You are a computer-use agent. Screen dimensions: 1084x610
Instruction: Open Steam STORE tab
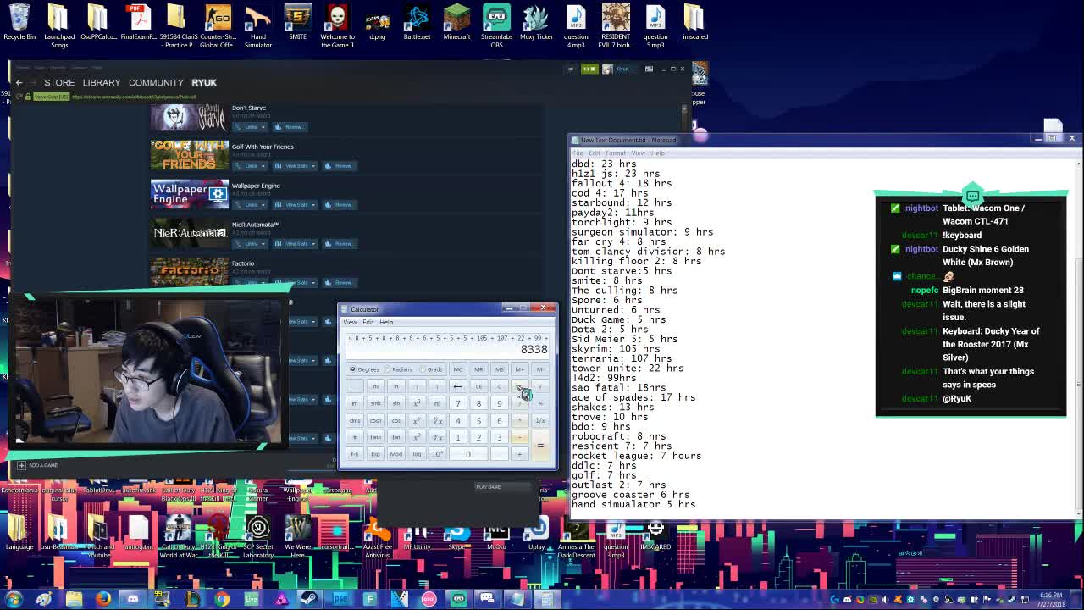pos(59,82)
